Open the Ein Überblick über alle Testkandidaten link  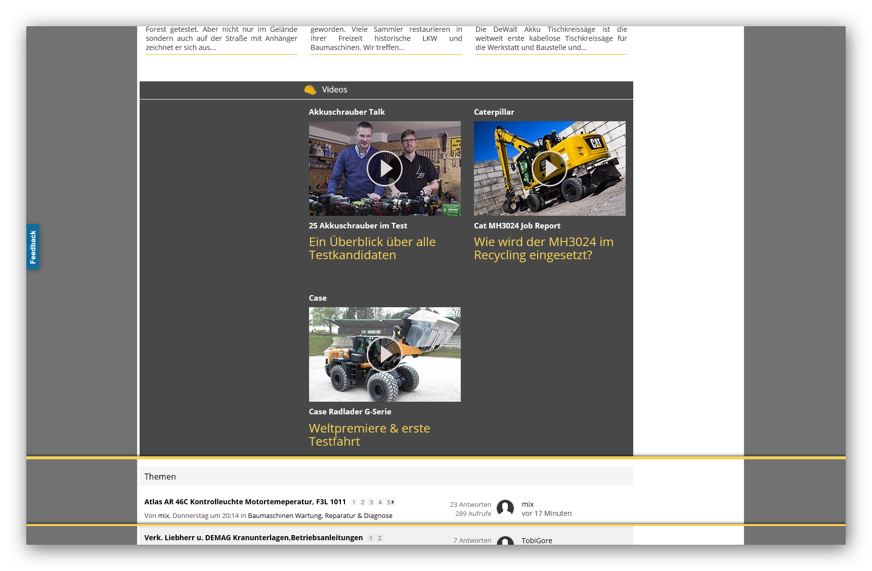(x=372, y=248)
